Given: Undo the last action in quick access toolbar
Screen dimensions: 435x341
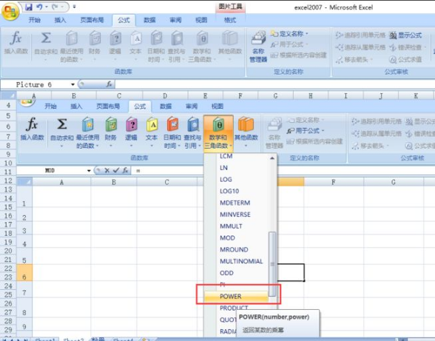Looking at the screenshot, I should (39, 7).
